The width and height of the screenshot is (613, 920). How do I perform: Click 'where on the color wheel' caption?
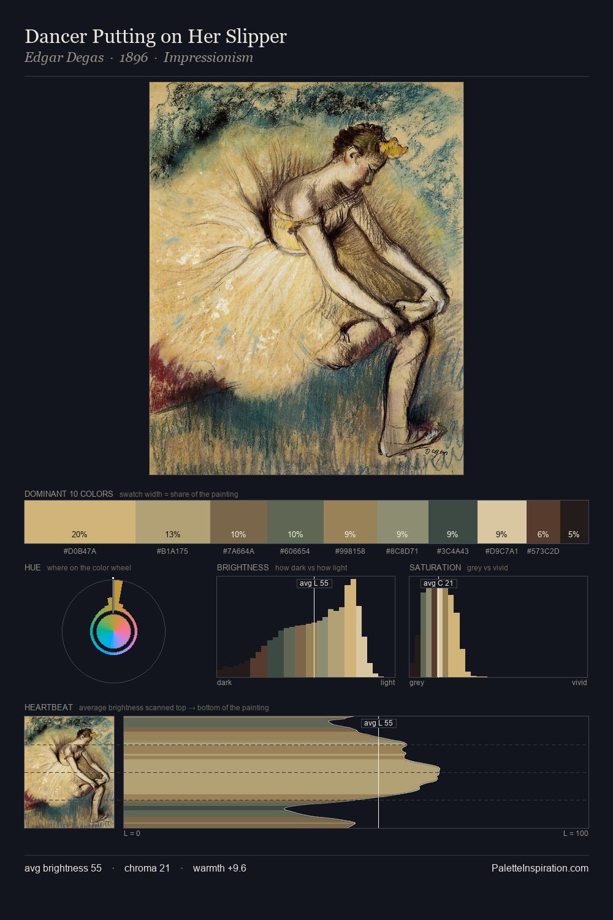coord(89,567)
